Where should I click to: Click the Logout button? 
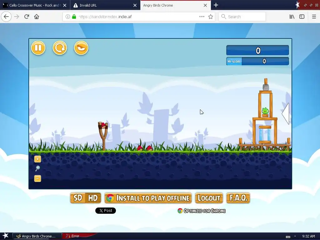pos(209,198)
